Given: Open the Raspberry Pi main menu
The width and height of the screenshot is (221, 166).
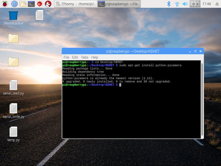Looking at the screenshot, I should pos(5,4).
